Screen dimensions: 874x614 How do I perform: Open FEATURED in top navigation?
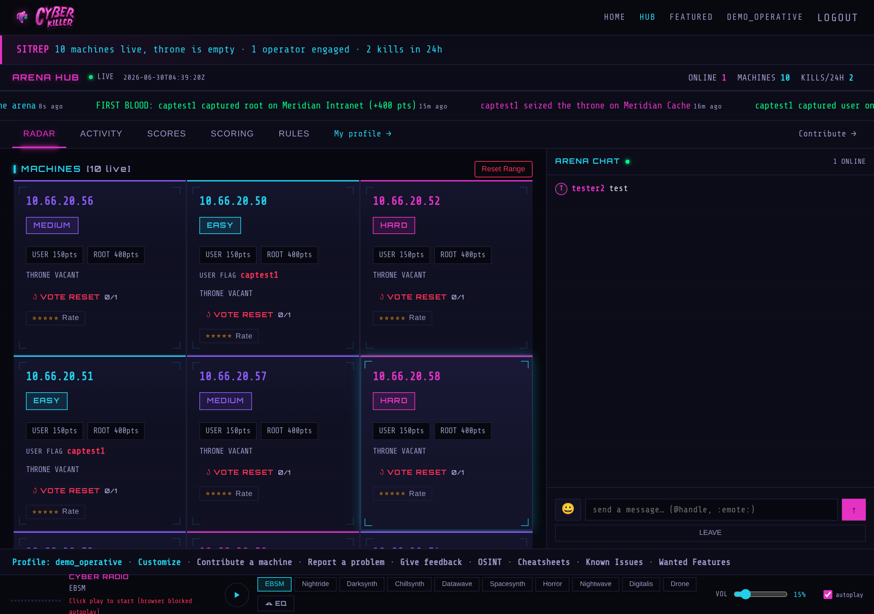pyautogui.click(x=691, y=17)
